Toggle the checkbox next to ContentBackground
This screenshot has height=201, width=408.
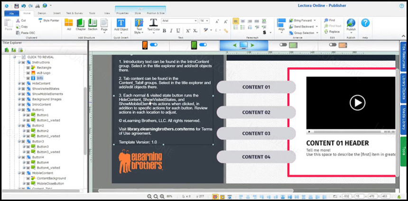point(28,178)
